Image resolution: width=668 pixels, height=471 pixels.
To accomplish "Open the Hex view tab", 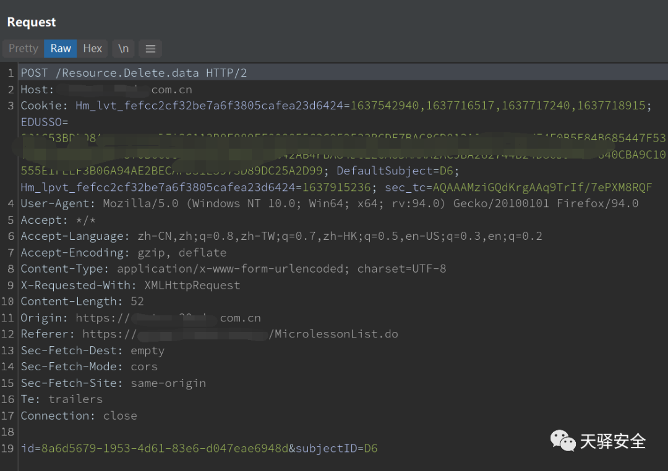I will [x=92, y=49].
